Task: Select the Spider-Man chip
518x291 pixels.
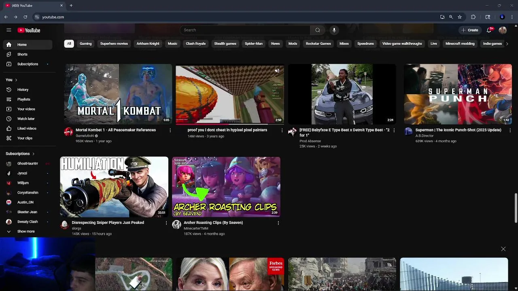Action: click(x=254, y=44)
